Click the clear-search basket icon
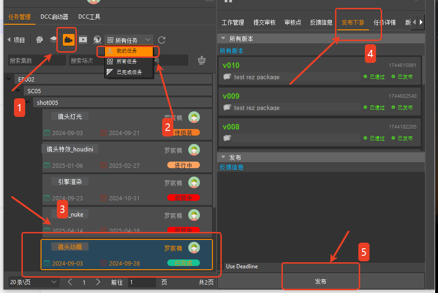Viewport: 438px width, 293px height. click(x=202, y=60)
